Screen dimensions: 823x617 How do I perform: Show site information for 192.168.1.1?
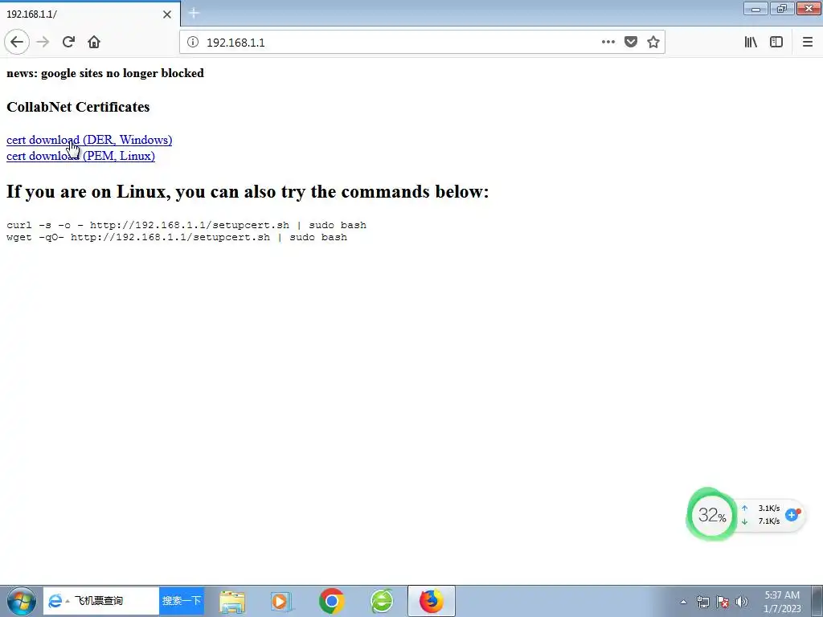pyautogui.click(x=193, y=42)
